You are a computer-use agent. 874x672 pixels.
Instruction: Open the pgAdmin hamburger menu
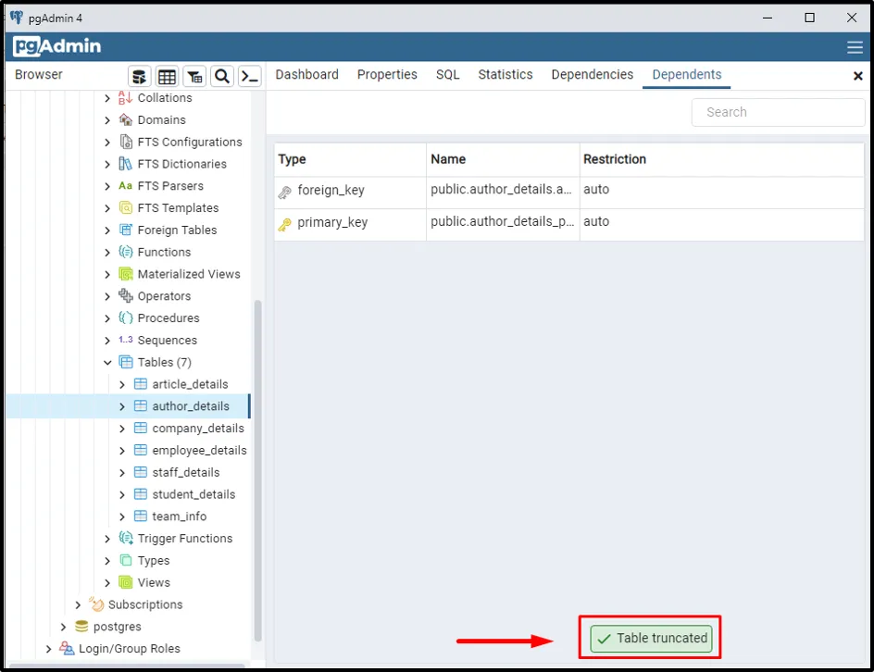pyautogui.click(x=855, y=47)
